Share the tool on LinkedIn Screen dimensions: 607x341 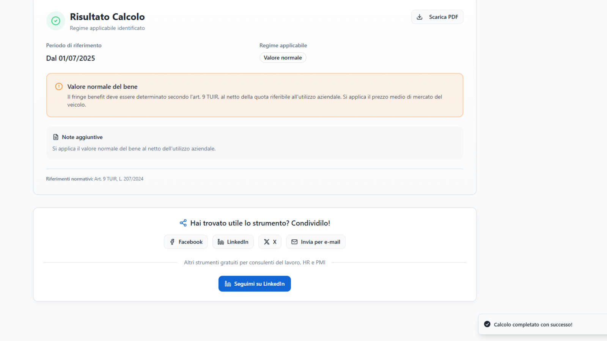[233, 242]
